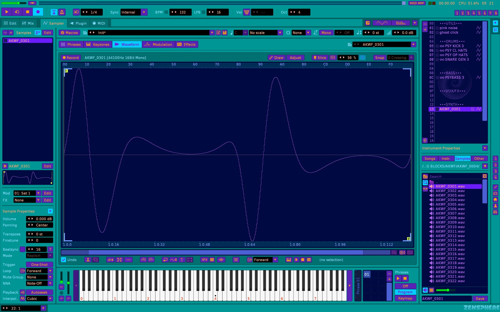The height and width of the screenshot is (312, 500).
Task: Click the rename preset pencil icon
Action: [x=218, y=32]
